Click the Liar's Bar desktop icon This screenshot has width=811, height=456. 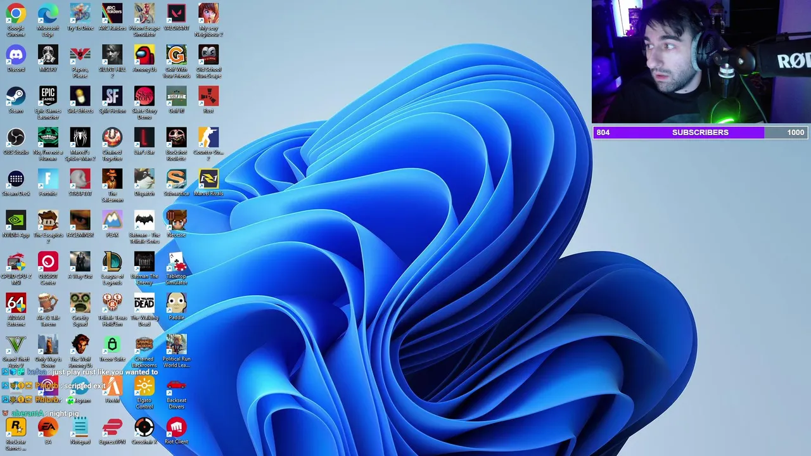point(144,137)
